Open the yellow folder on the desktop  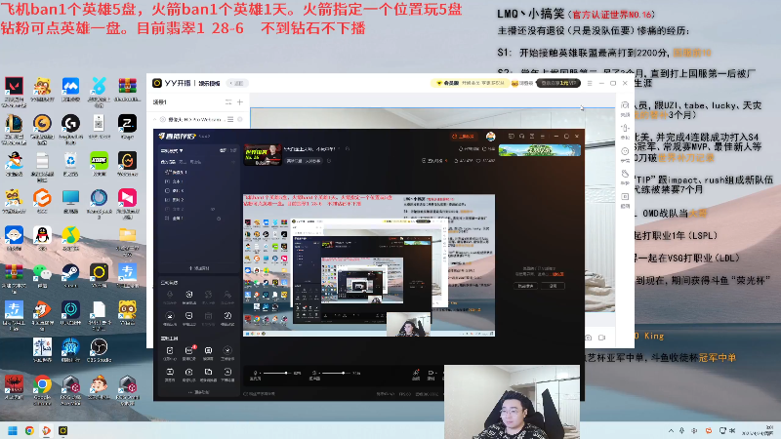pos(128,235)
